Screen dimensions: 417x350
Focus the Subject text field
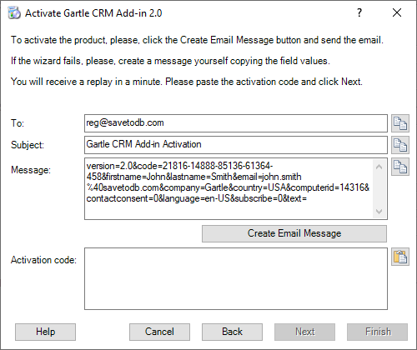236,145
